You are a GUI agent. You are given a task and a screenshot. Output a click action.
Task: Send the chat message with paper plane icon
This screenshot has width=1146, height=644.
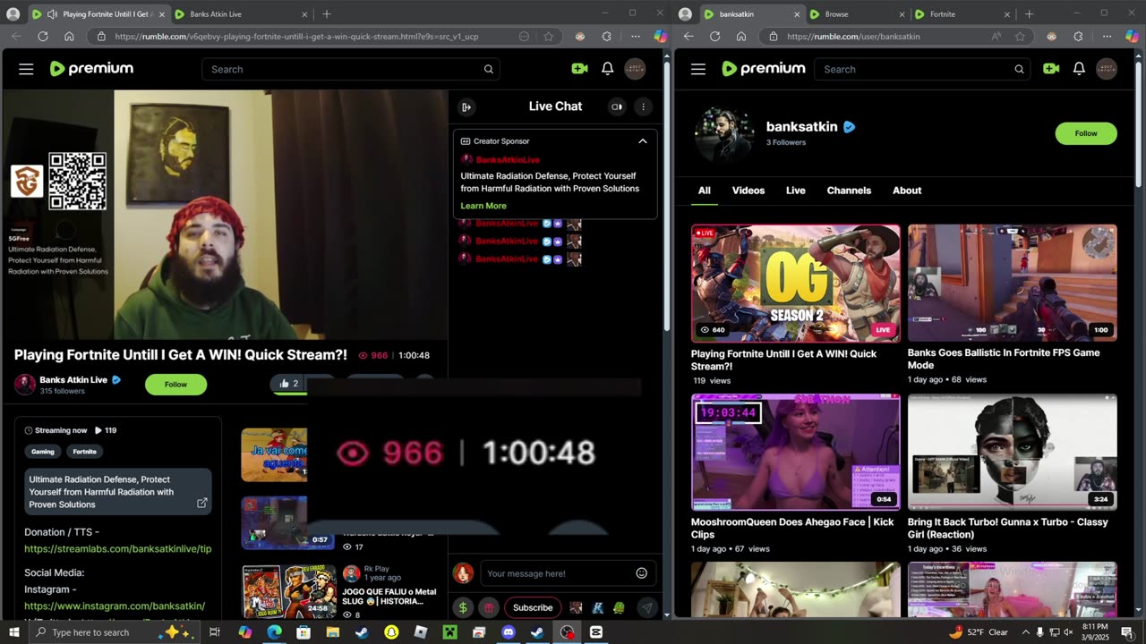(646, 607)
